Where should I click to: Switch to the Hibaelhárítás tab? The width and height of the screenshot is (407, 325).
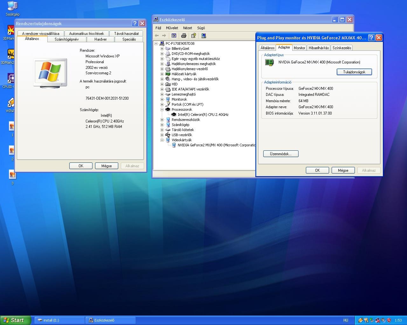click(319, 48)
